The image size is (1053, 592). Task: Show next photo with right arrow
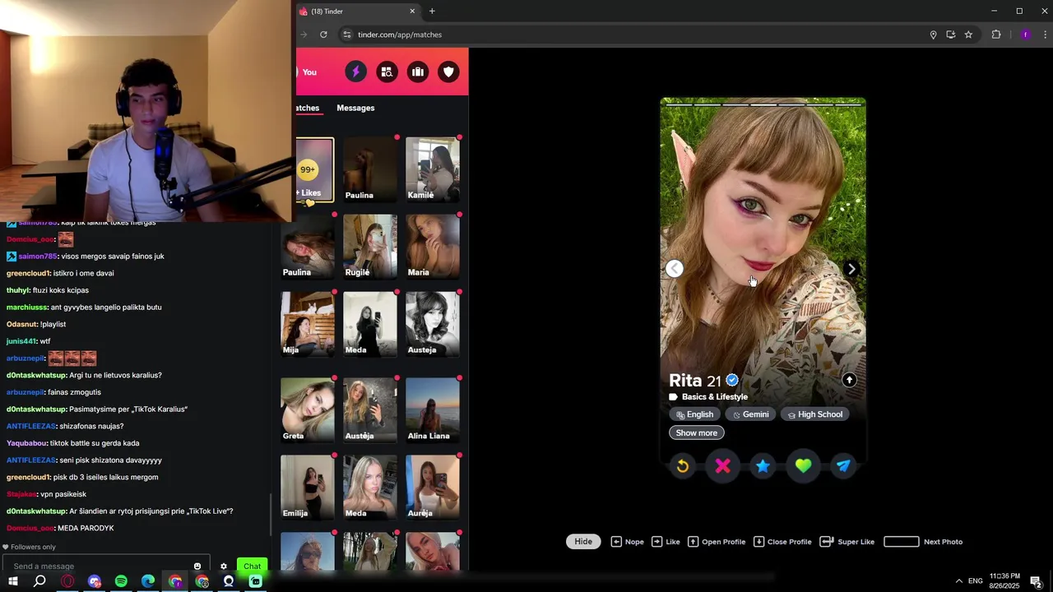(851, 269)
